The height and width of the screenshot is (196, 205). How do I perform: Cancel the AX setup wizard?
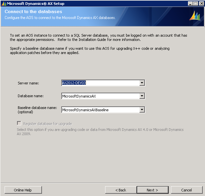point(187,190)
